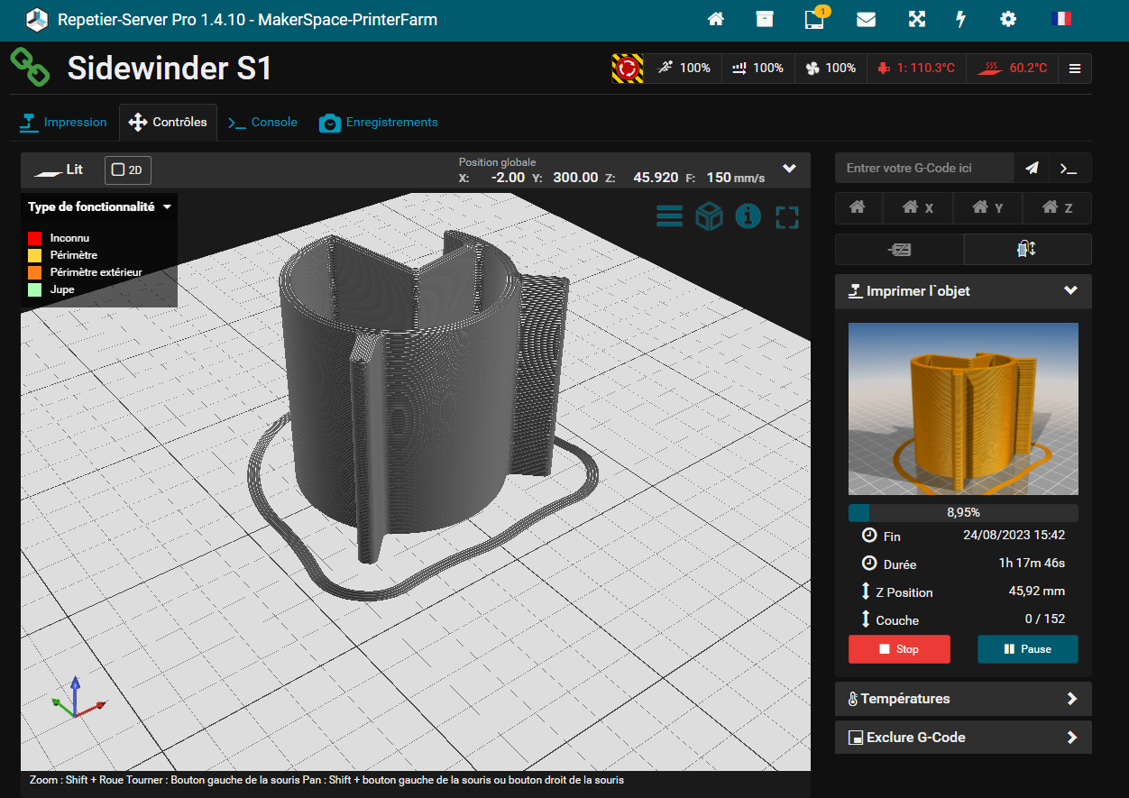The height and width of the screenshot is (798, 1129).
Task: Click the fullscreen expand icon above the 3D view
Action: [x=786, y=216]
